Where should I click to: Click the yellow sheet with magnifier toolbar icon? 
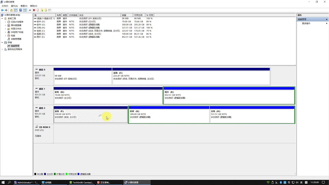(x=46, y=10)
